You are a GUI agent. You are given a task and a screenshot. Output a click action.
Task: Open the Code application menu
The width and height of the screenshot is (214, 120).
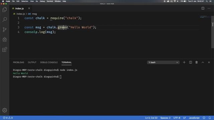point(8,1)
